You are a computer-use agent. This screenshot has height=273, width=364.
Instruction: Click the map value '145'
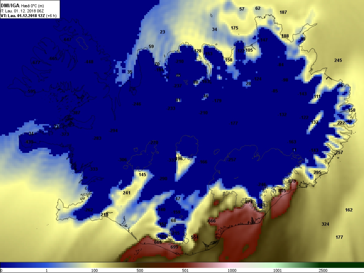point(143,175)
